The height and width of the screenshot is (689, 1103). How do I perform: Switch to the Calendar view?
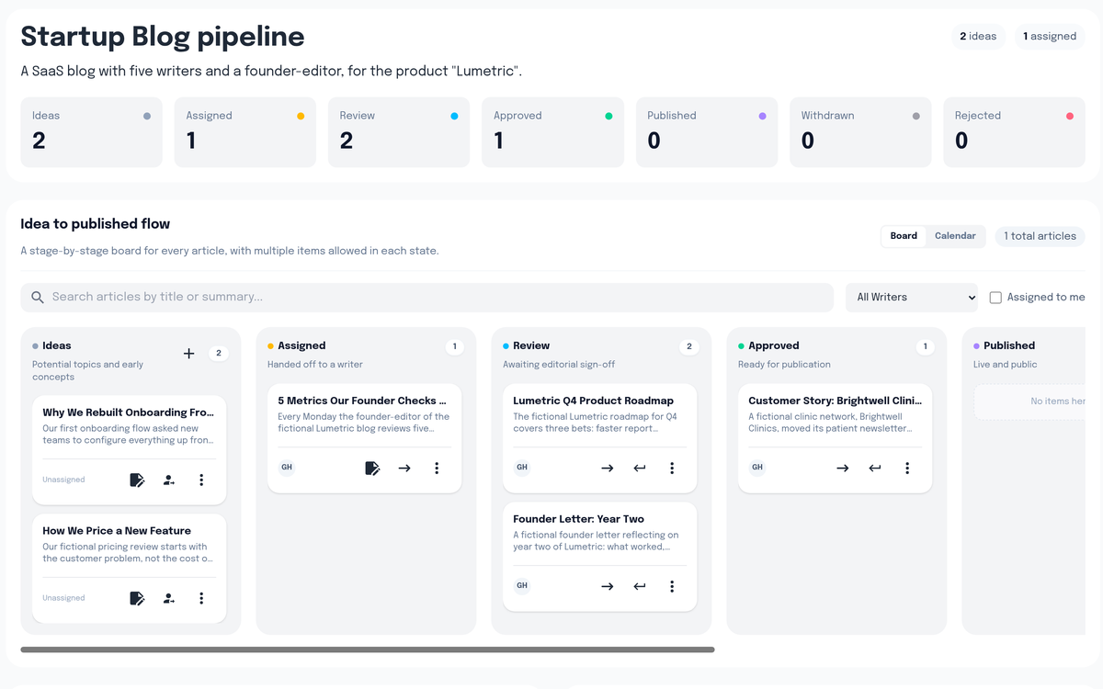click(x=955, y=236)
